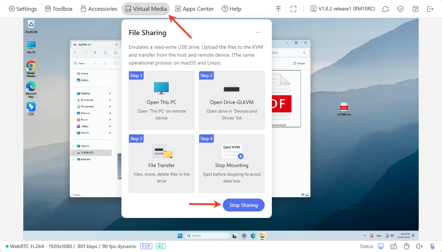Click the monitor icon in status bar
Viewport: 442px width, 252px height.
(381, 246)
